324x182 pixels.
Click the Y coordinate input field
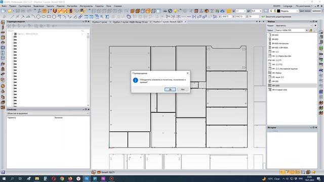[x=240, y=17]
